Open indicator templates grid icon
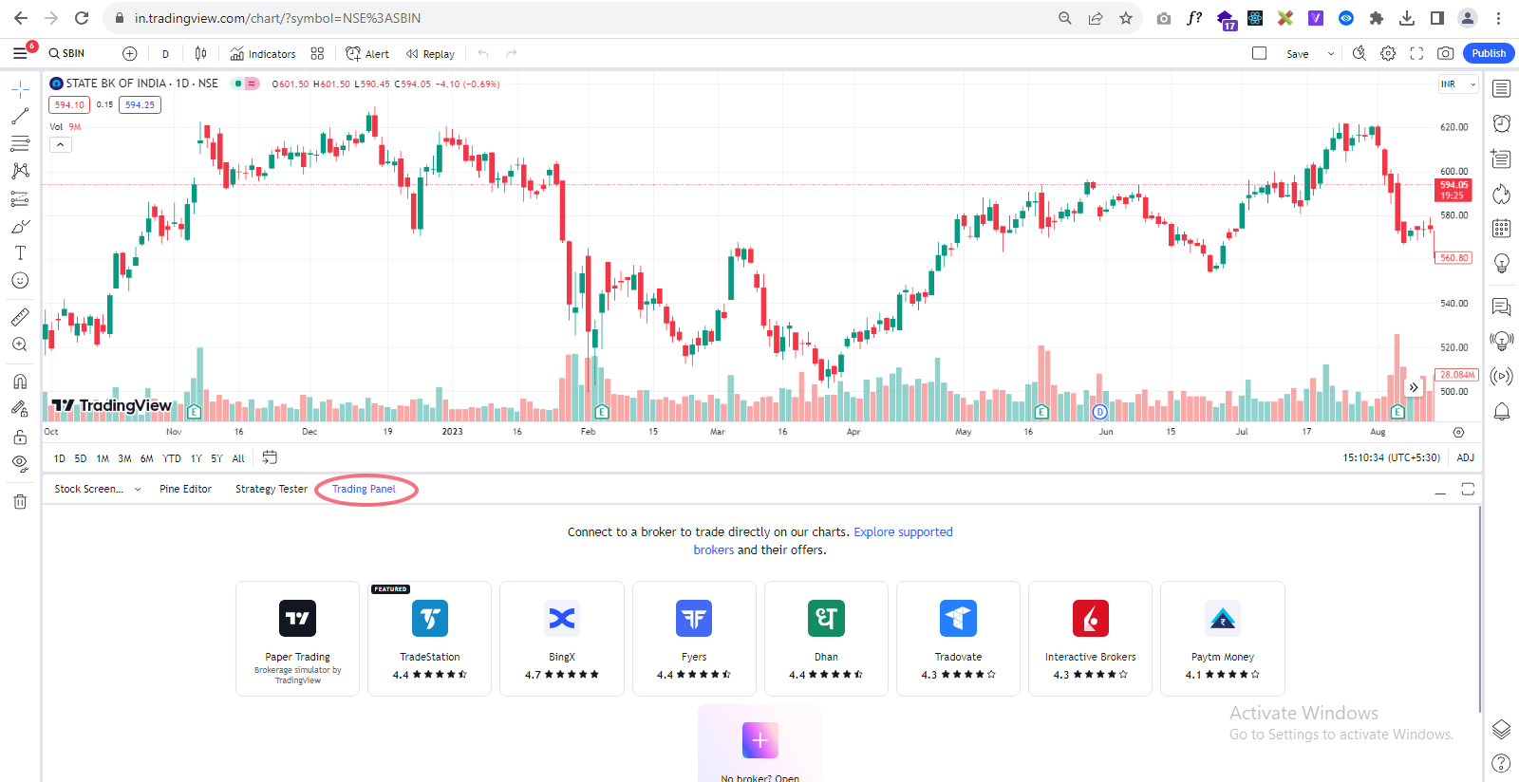The image size is (1519, 782). coord(317,53)
